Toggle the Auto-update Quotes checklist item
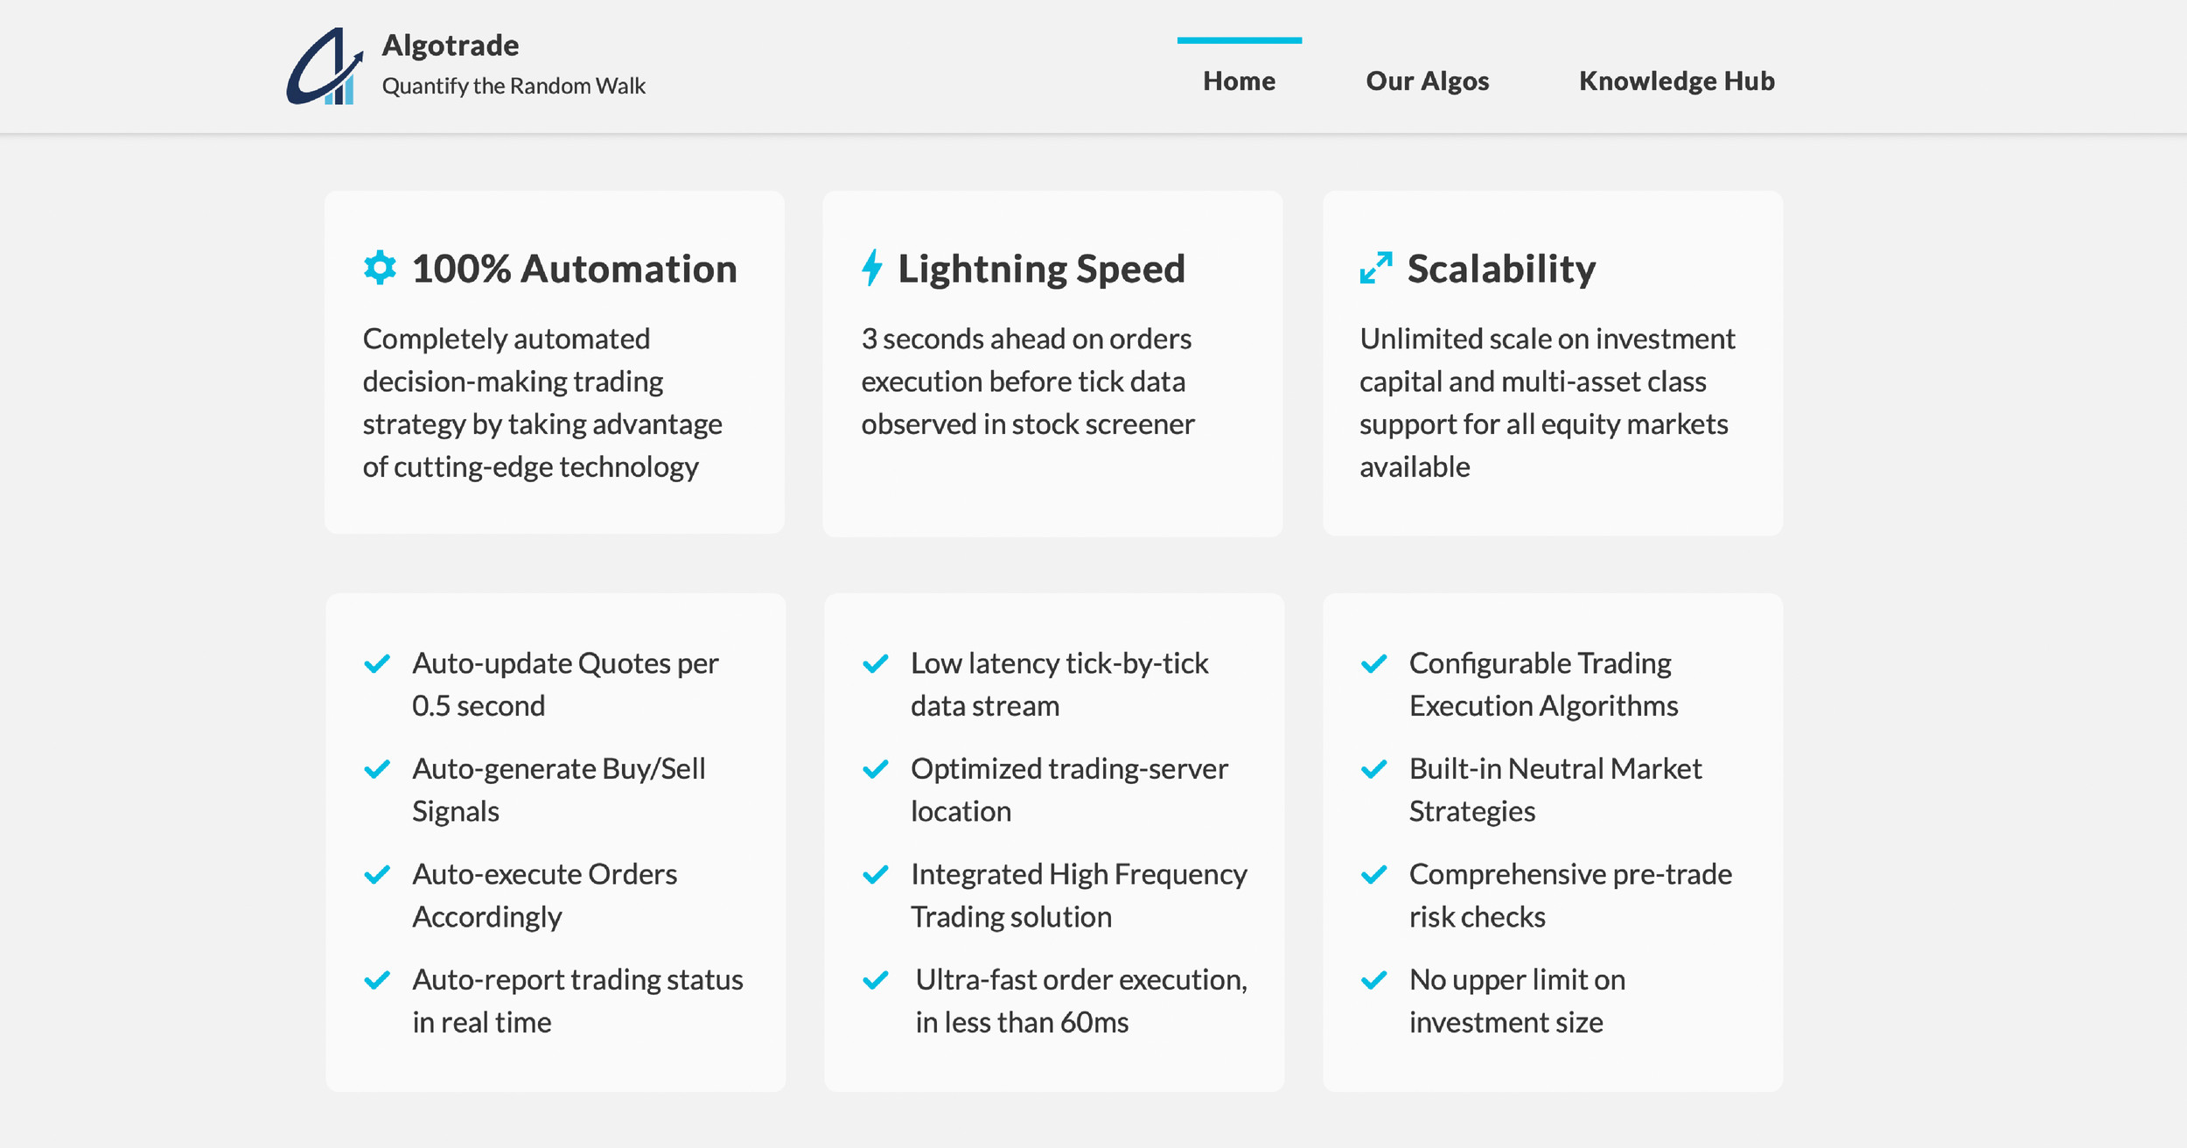Image resolution: width=2187 pixels, height=1148 pixels. [x=376, y=664]
